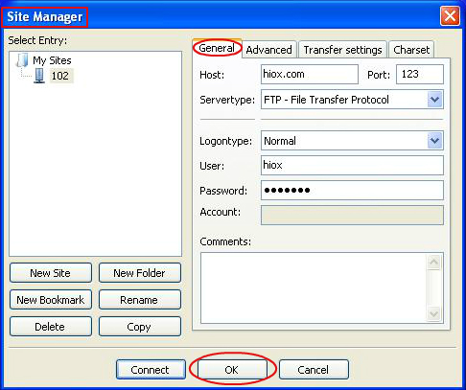The height and width of the screenshot is (390, 466).
Task: Close the Site Manager dialog window
Action: [450, 15]
